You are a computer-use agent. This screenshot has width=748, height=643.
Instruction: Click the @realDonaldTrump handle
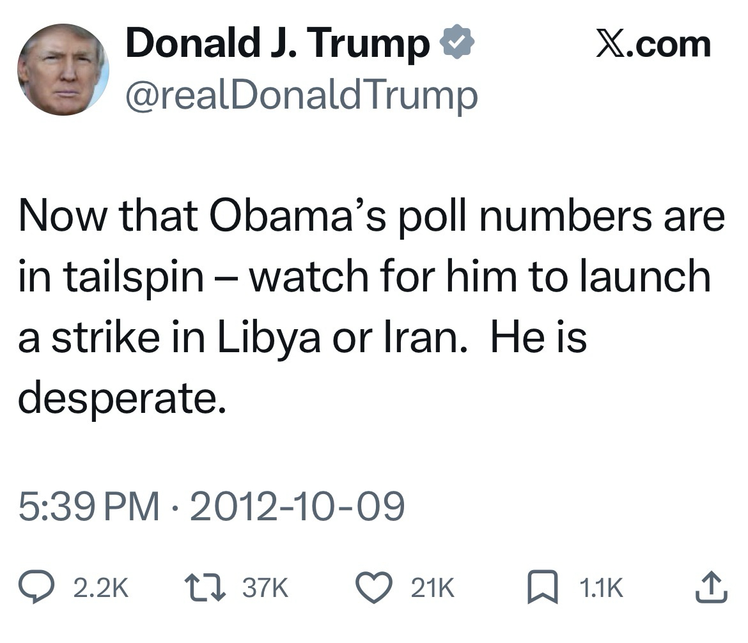coord(302,95)
